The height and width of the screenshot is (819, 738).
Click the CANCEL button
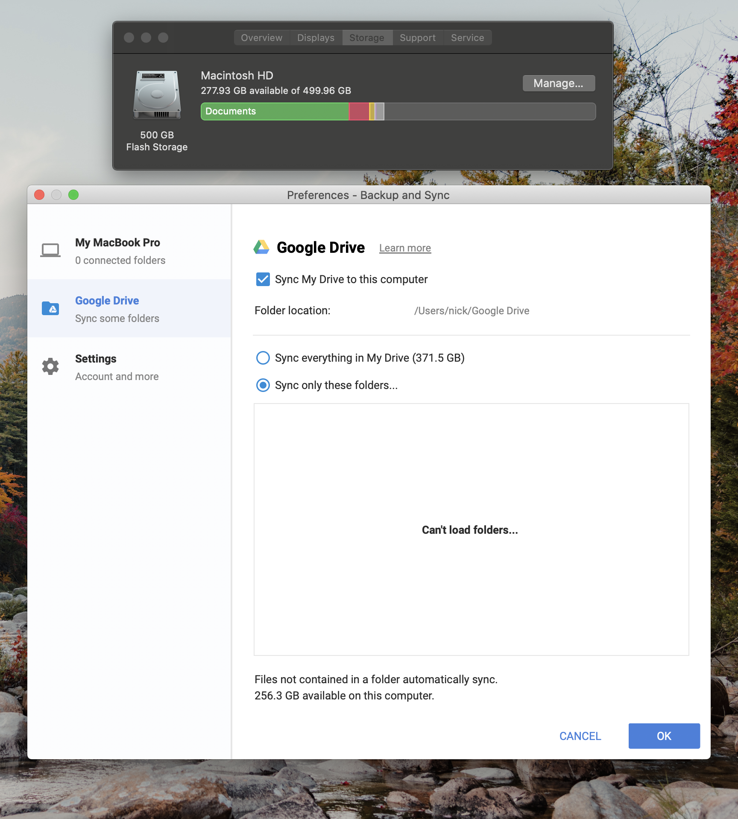[580, 736]
